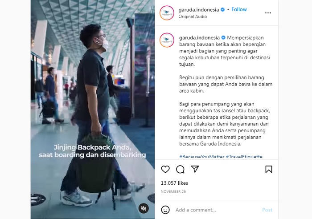Screen dimensions: 312x219
Task: Click the Garuda Indonesia header profile picture
Action: [x=167, y=13]
